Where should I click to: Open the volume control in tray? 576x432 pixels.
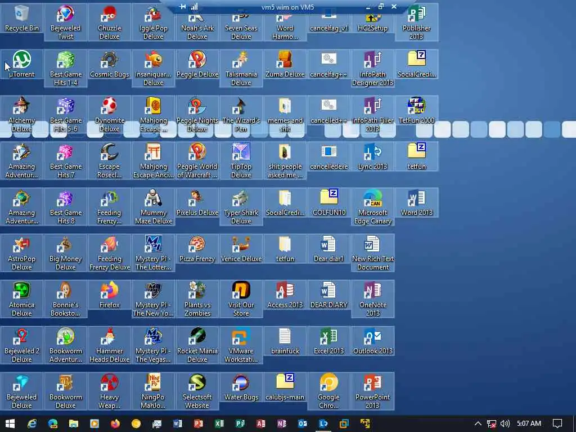[505, 424]
